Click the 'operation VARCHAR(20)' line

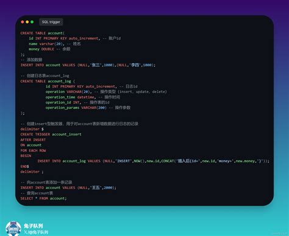[106, 92]
